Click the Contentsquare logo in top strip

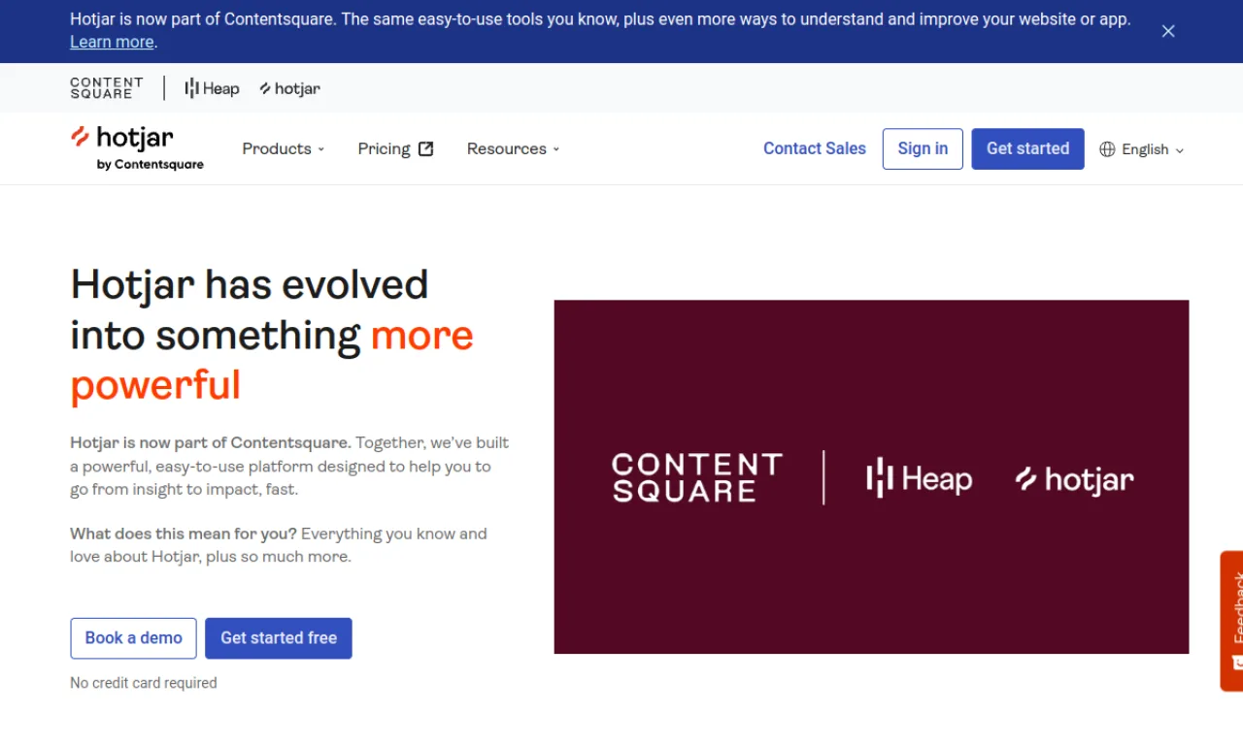tap(107, 88)
